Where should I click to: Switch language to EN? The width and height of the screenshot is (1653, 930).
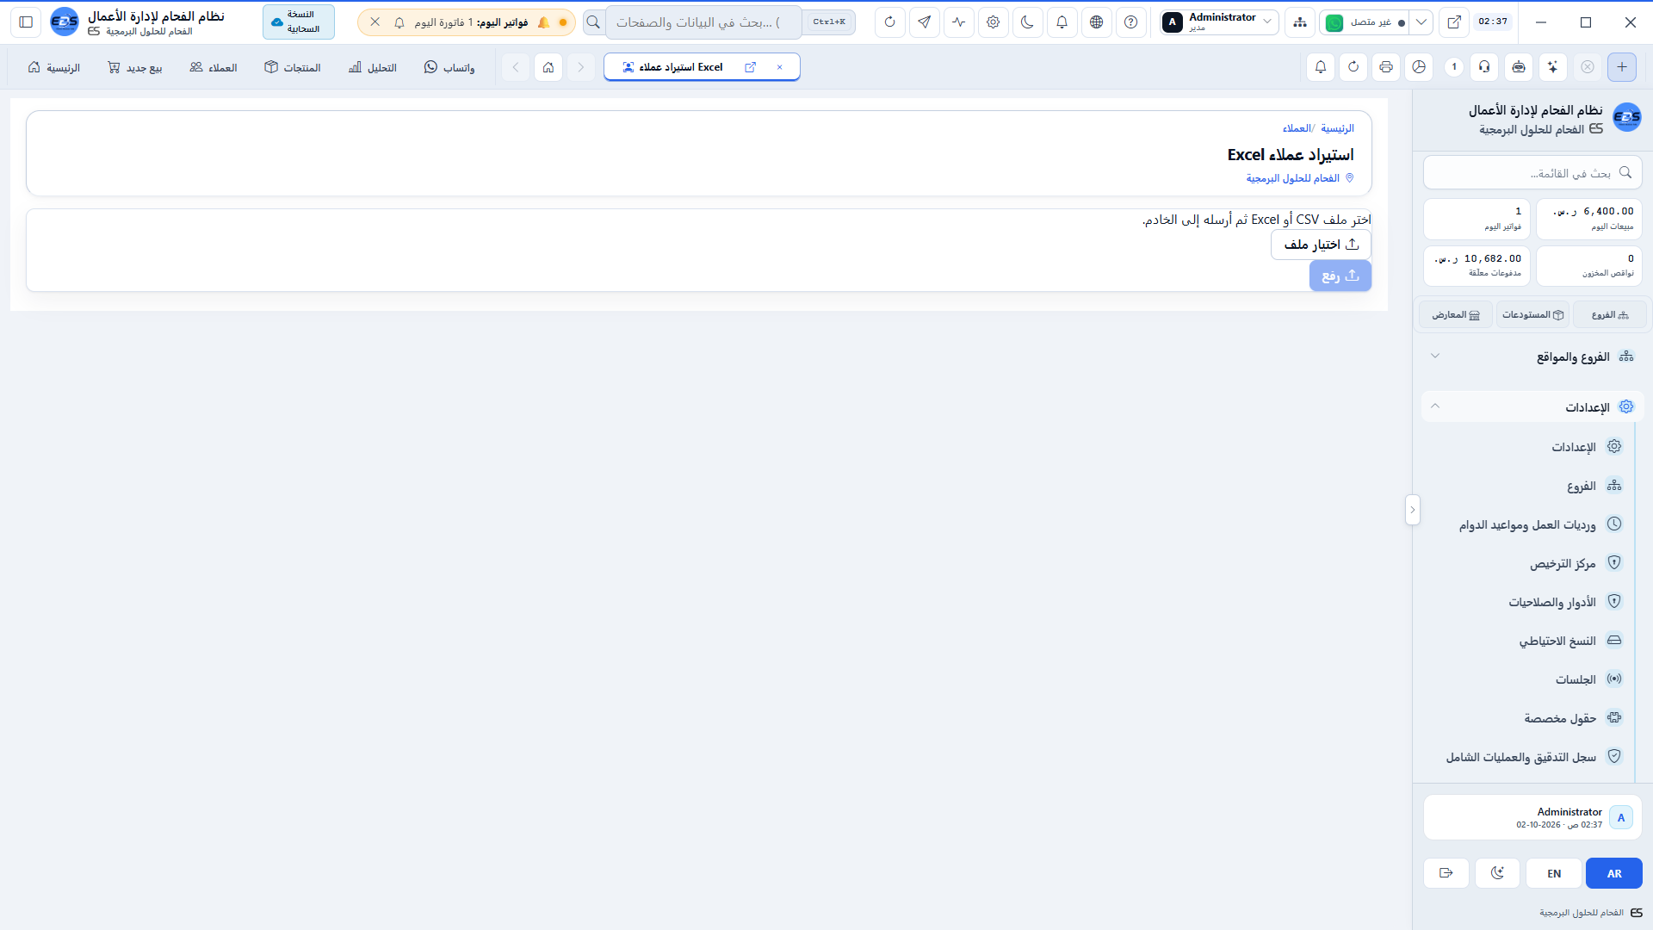point(1554,873)
